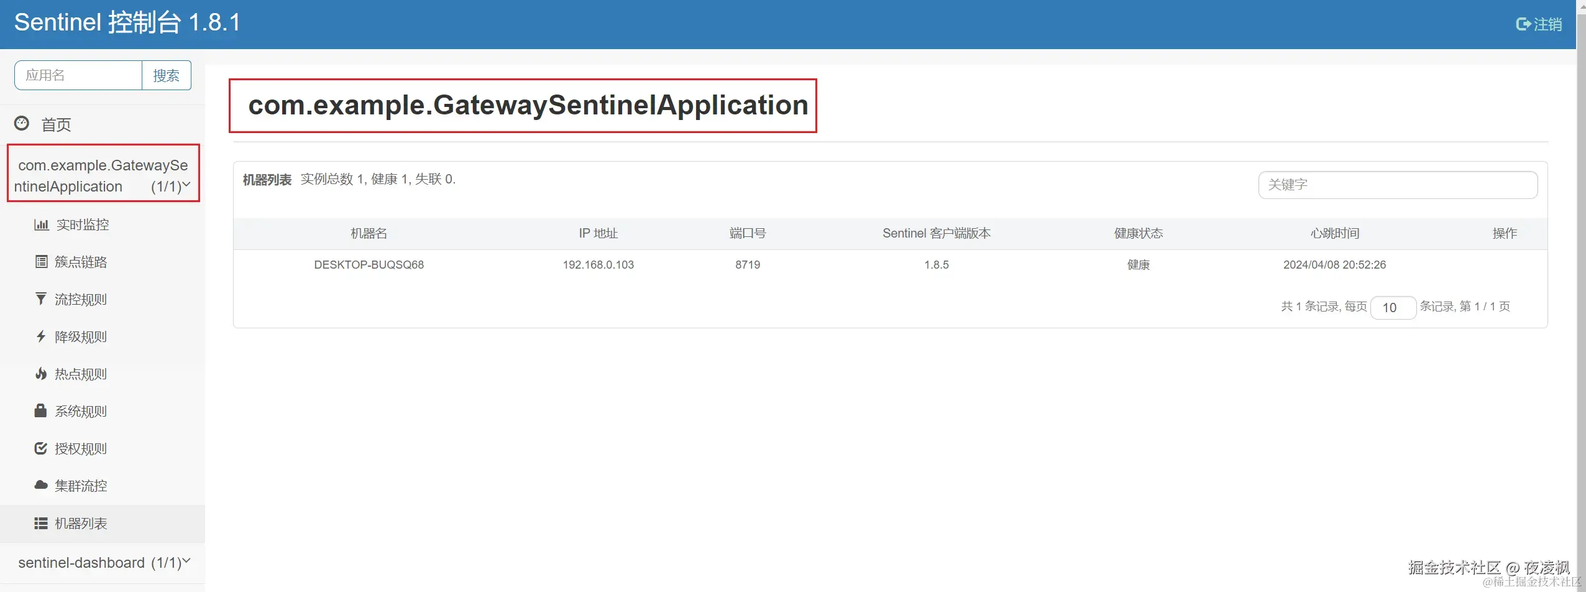Click the list icon for 簇点链路
The height and width of the screenshot is (592, 1586).
click(41, 262)
